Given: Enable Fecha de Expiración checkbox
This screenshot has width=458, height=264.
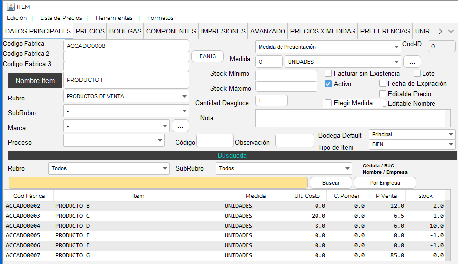Looking at the screenshot, I should tap(383, 84).
